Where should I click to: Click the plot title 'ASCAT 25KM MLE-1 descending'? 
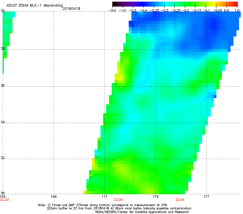34,6
